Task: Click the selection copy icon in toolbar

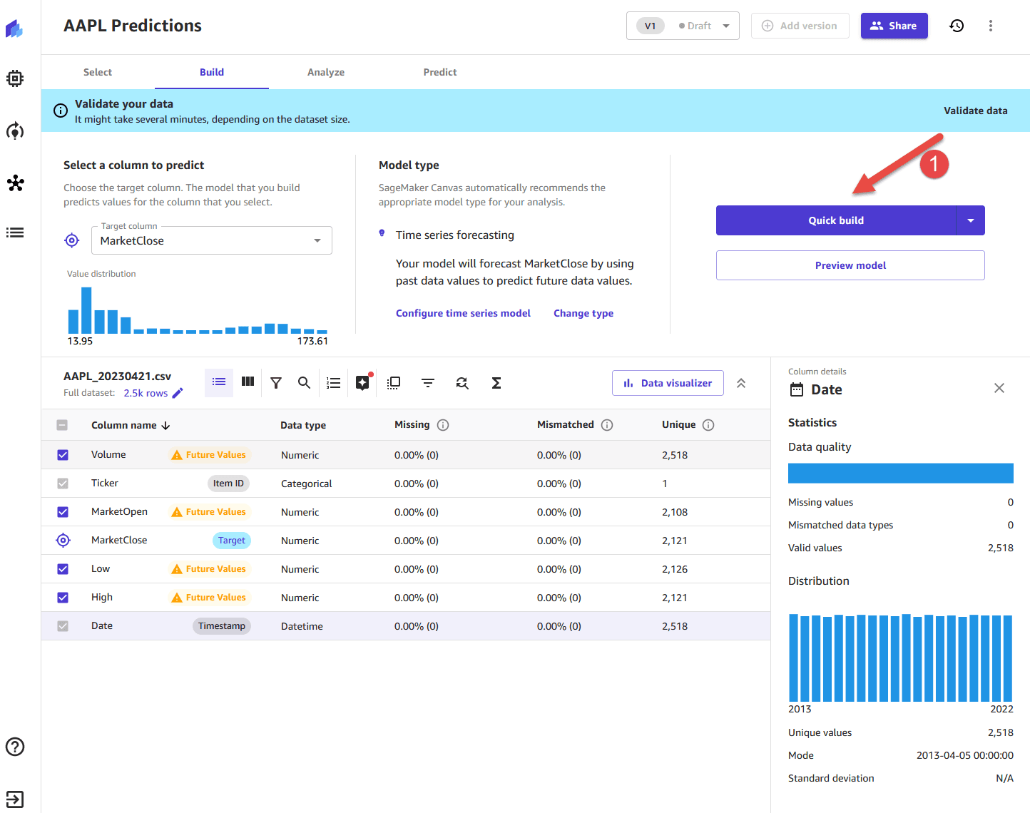Action: click(x=393, y=383)
